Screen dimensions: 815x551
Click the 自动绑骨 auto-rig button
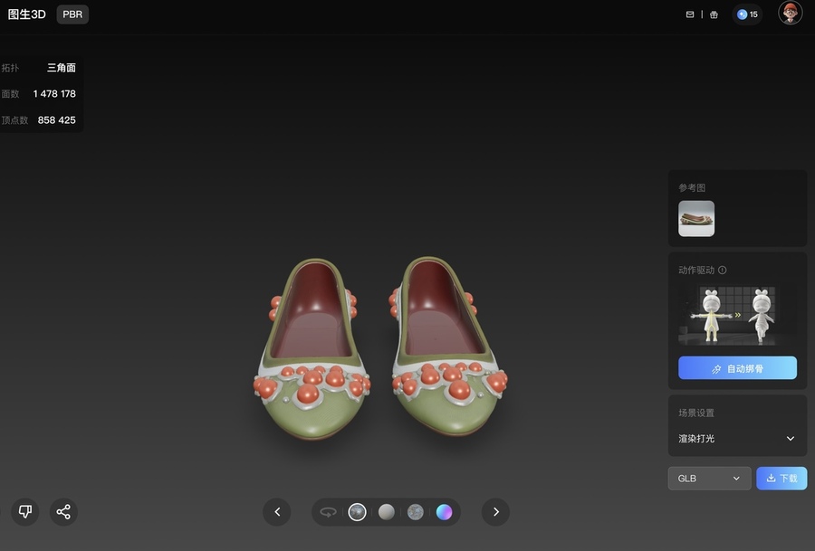pos(737,368)
